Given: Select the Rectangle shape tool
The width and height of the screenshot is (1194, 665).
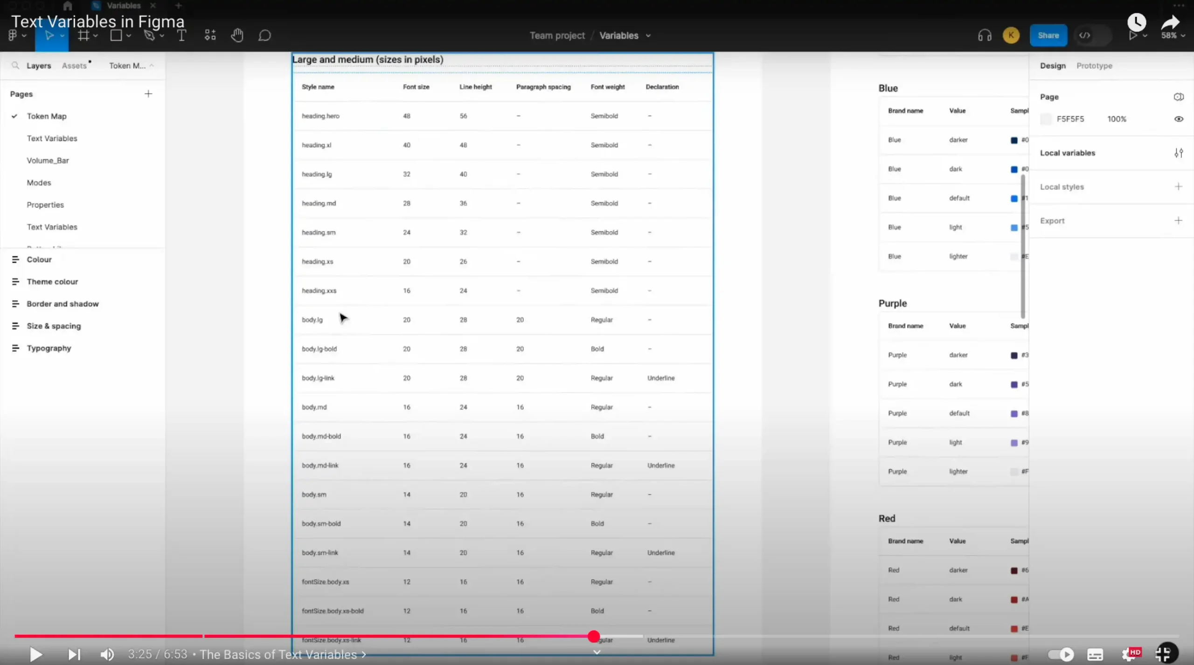Looking at the screenshot, I should (116, 35).
